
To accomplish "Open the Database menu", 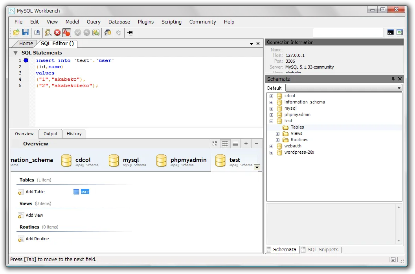I will click(x=119, y=22).
